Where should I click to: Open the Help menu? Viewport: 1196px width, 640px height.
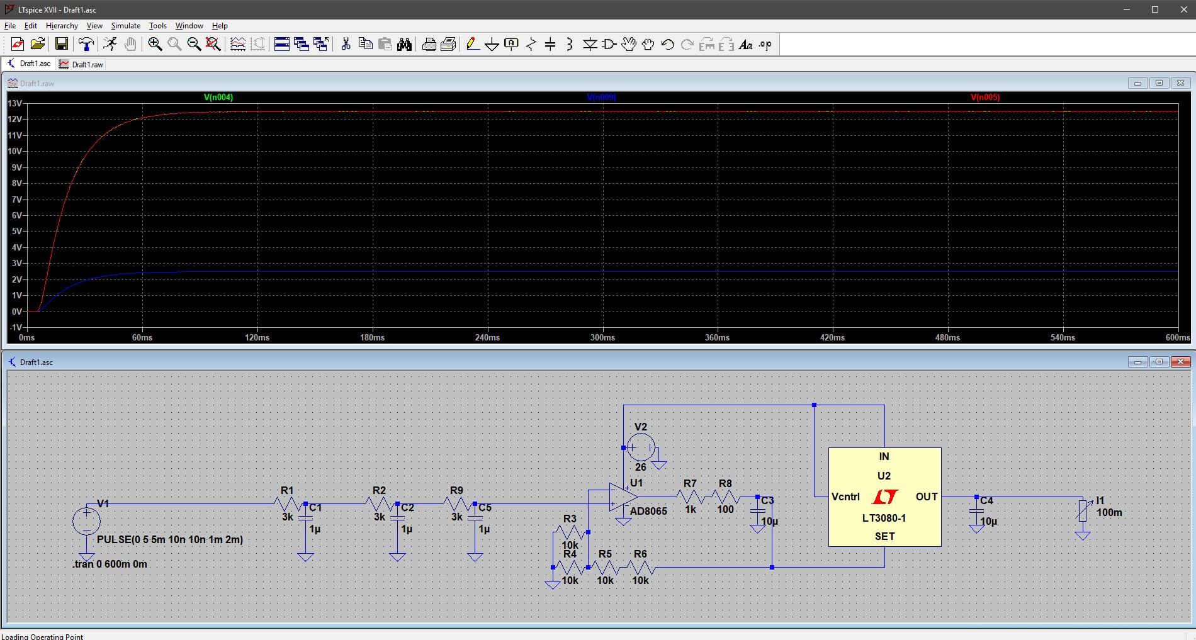pyautogui.click(x=220, y=26)
